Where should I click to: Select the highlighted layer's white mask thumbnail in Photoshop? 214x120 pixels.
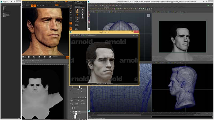pyautogui.click(x=76, y=111)
